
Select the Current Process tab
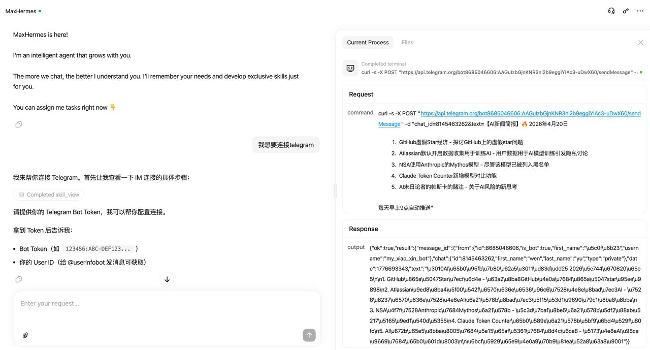pyautogui.click(x=368, y=43)
